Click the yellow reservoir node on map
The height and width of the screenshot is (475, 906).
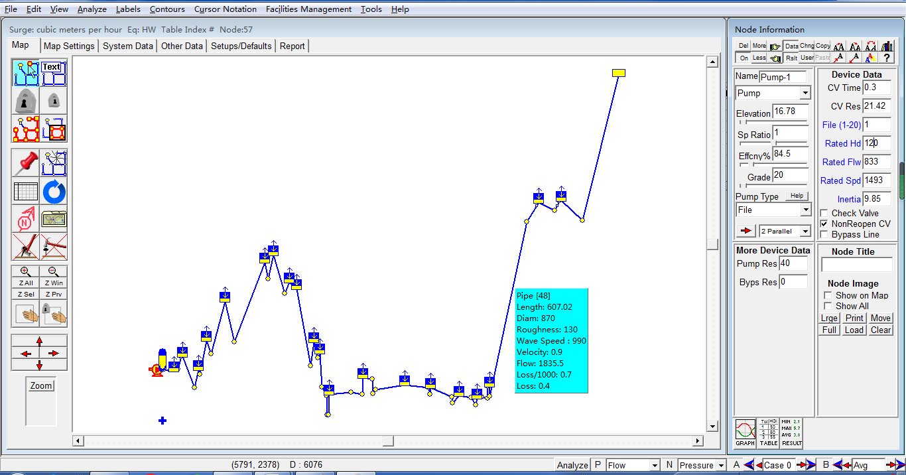619,73
